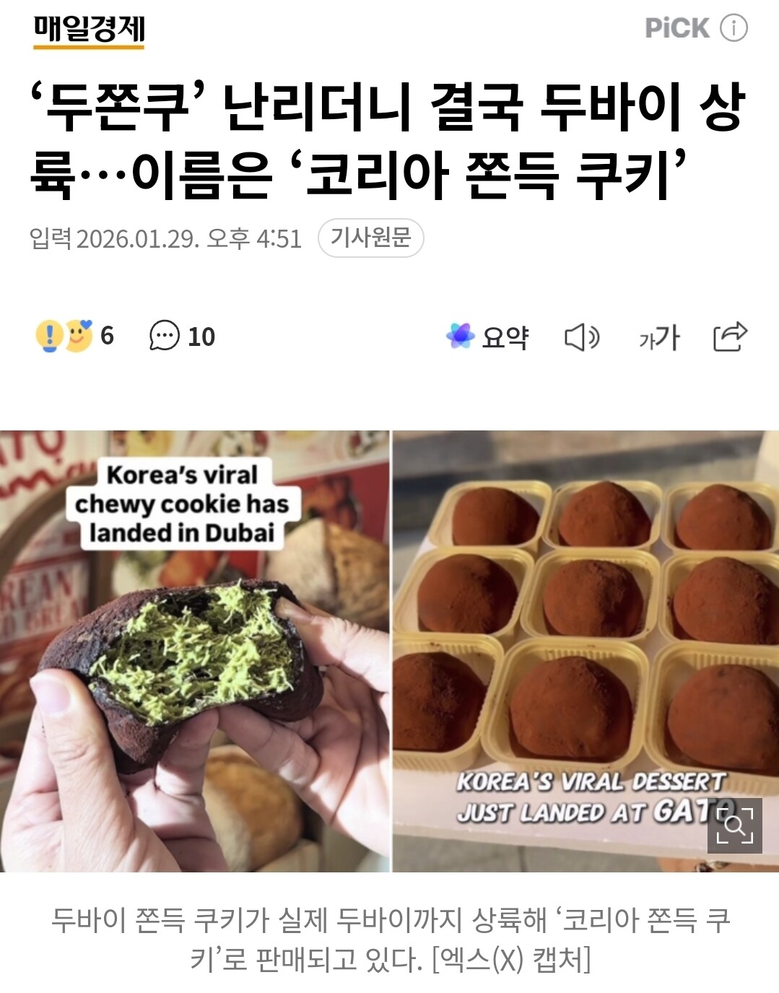779x993 pixels.
Task: Open the cocoa-dusted cookies tray photo
Action: click(586, 651)
